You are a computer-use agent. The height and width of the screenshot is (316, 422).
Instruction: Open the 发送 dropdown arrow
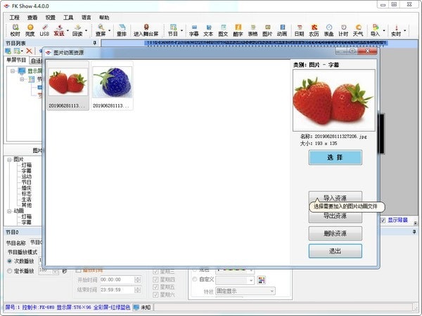(x=68, y=30)
